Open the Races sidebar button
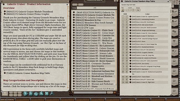This screenshot has height=101, width=180. [174, 72]
